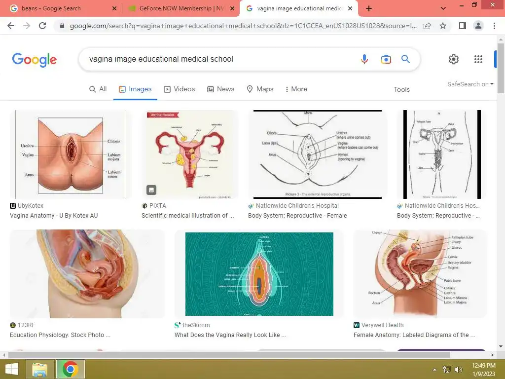
Task: Open the Windows Start button
Action: pyautogui.click(x=12, y=369)
